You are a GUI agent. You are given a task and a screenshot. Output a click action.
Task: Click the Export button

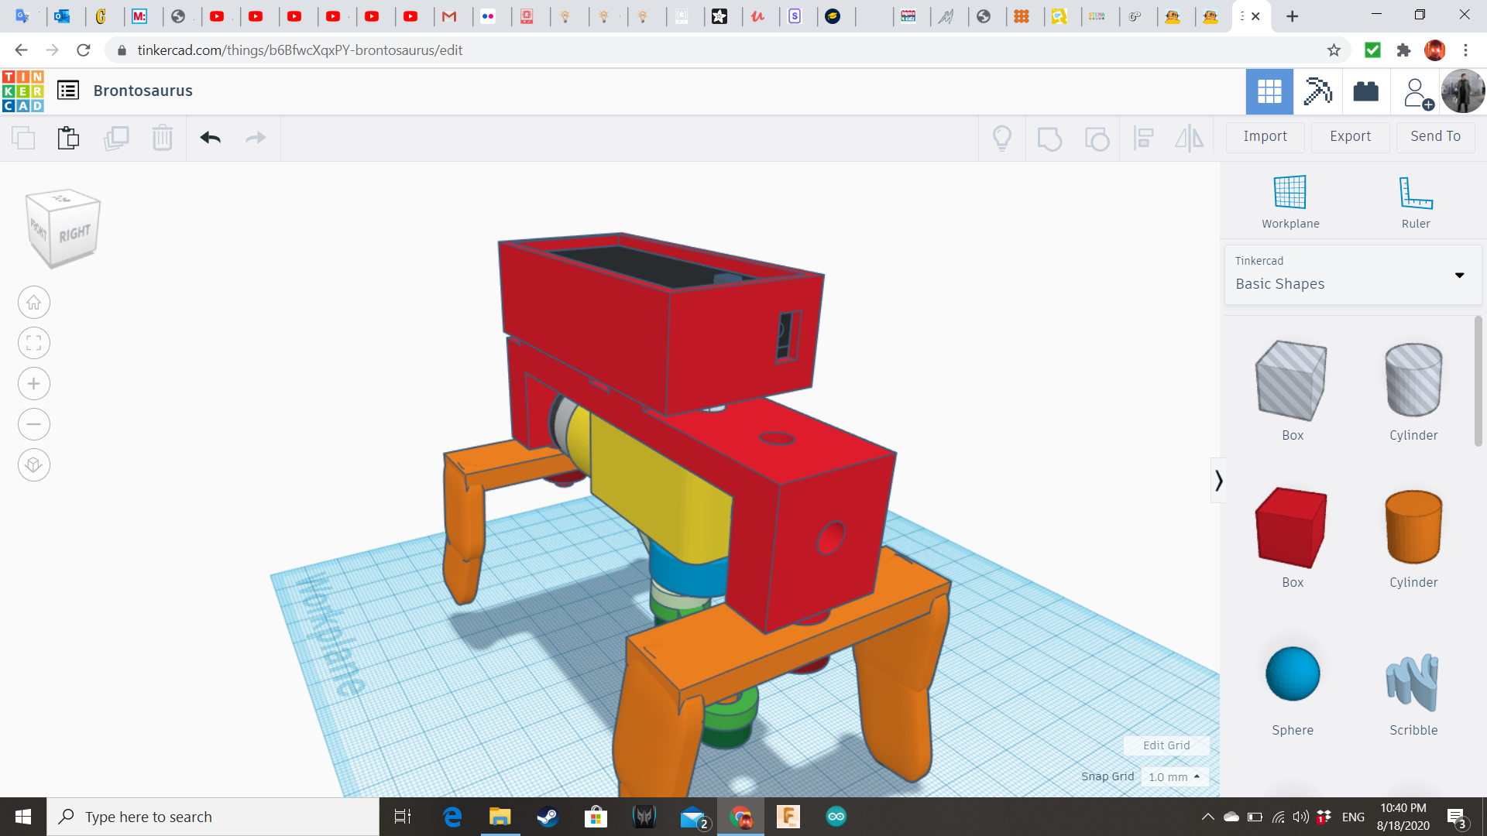pos(1350,136)
